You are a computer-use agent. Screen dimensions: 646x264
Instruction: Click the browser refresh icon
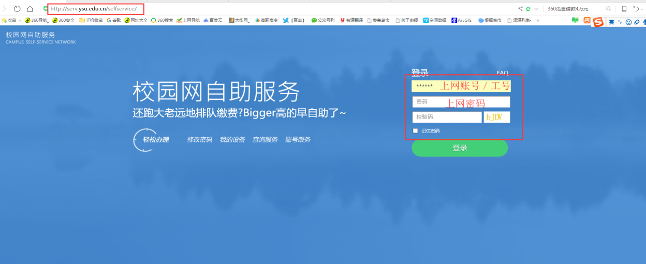click(17, 9)
